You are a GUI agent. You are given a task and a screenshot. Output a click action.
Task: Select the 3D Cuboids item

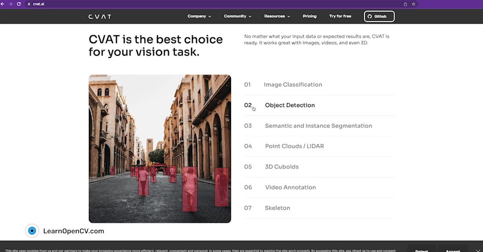point(319,167)
